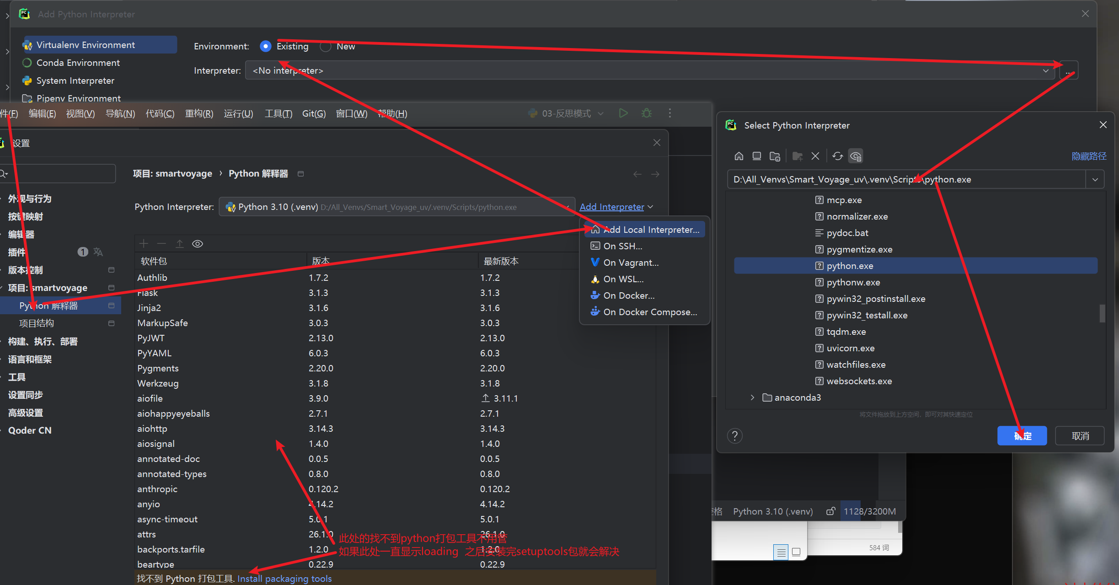Click the interpreter path input field
Screen dimensions: 1119x585
[906, 180]
